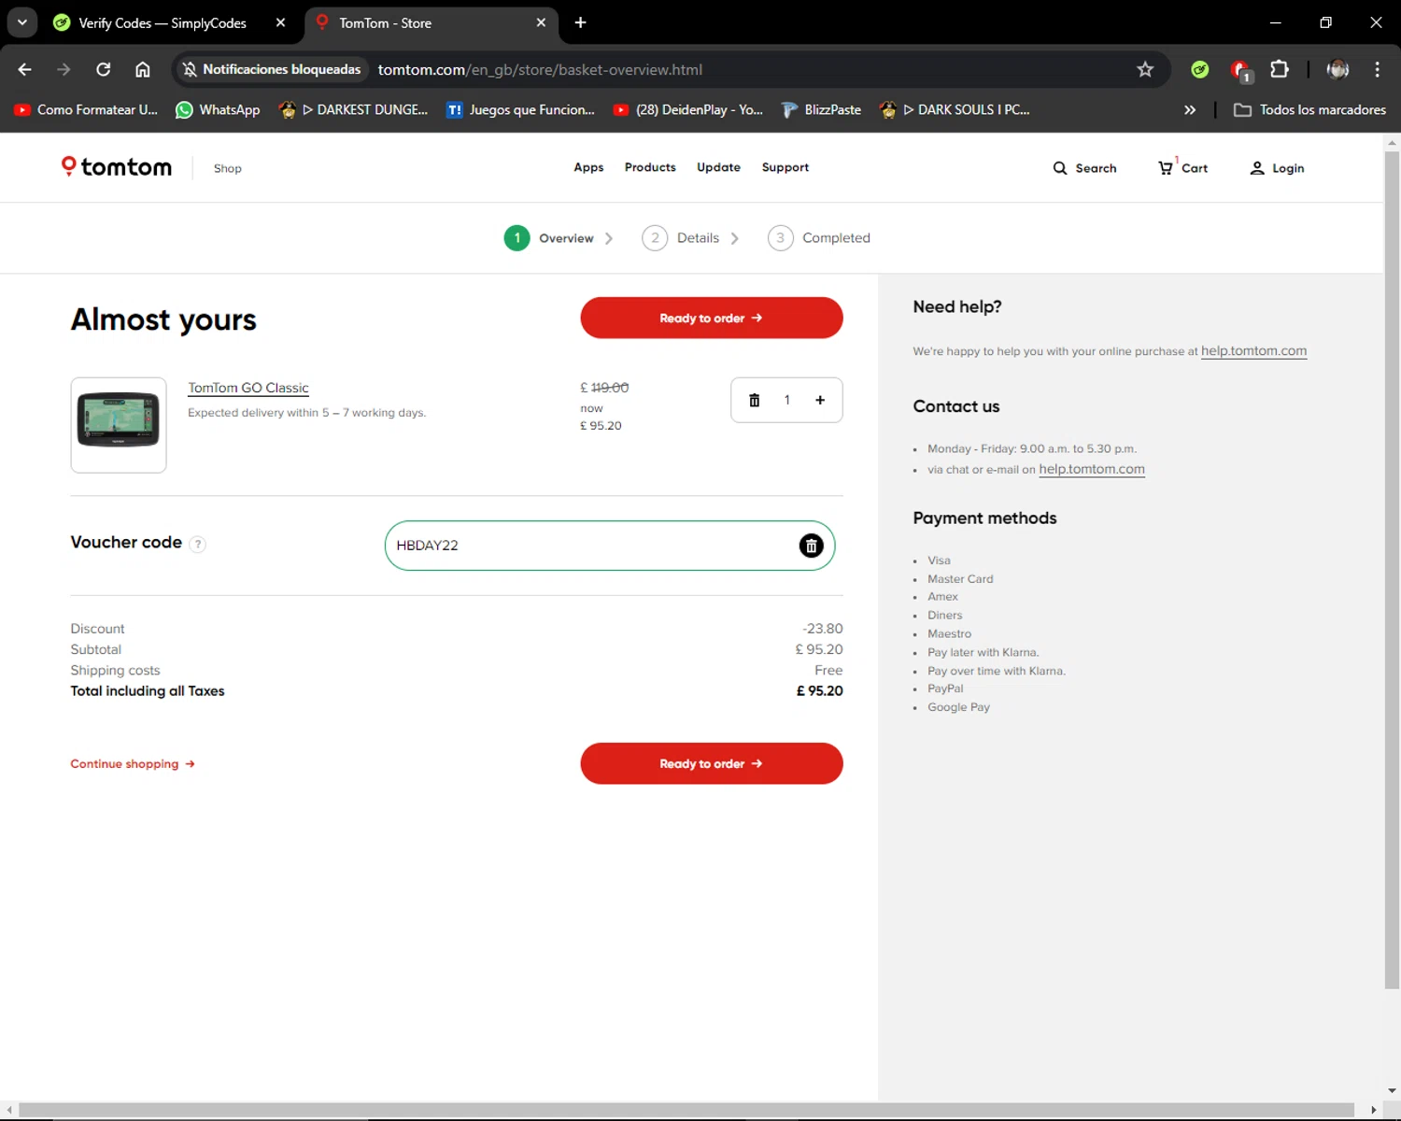This screenshot has width=1401, height=1121.
Task: Close the TomTom Store tab
Action: click(x=541, y=22)
